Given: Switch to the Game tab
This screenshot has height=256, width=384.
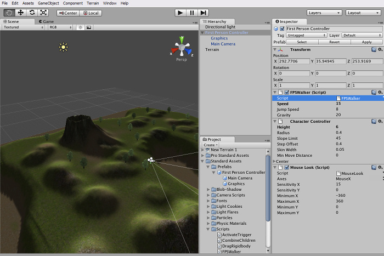Looking at the screenshot, I should [46, 21].
